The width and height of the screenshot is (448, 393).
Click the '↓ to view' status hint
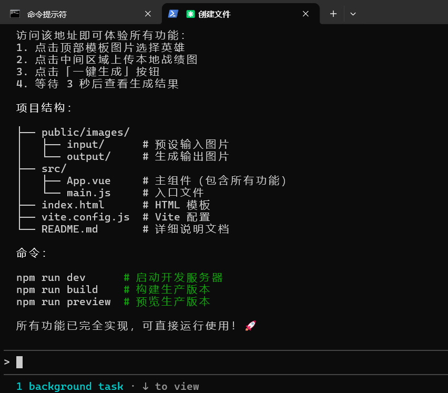tap(170, 387)
